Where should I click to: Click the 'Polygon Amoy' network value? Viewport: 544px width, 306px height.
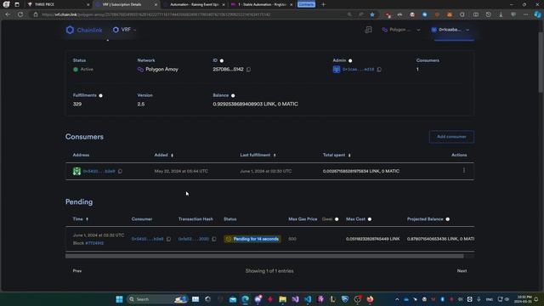pos(161,70)
